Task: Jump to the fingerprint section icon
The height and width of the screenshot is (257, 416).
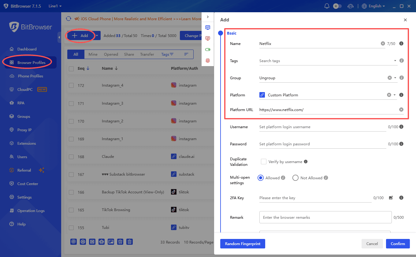Action: click(x=208, y=61)
